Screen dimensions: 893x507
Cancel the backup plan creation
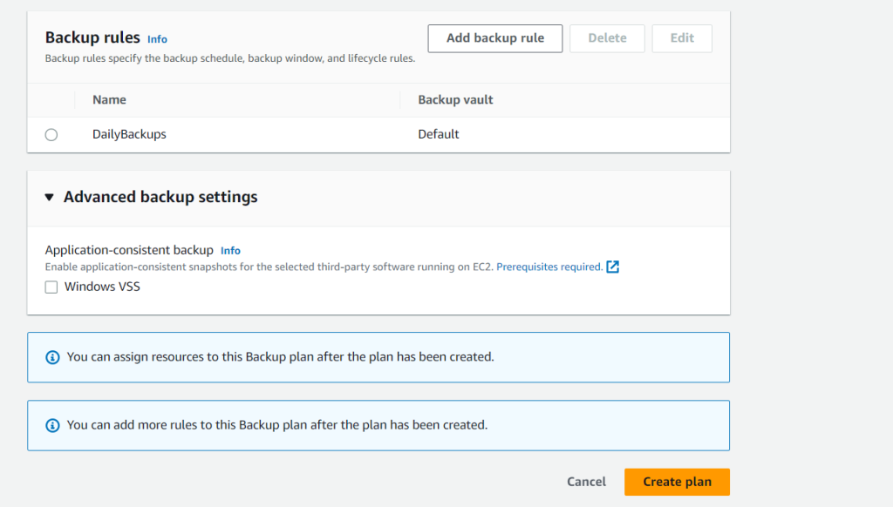pyautogui.click(x=586, y=482)
